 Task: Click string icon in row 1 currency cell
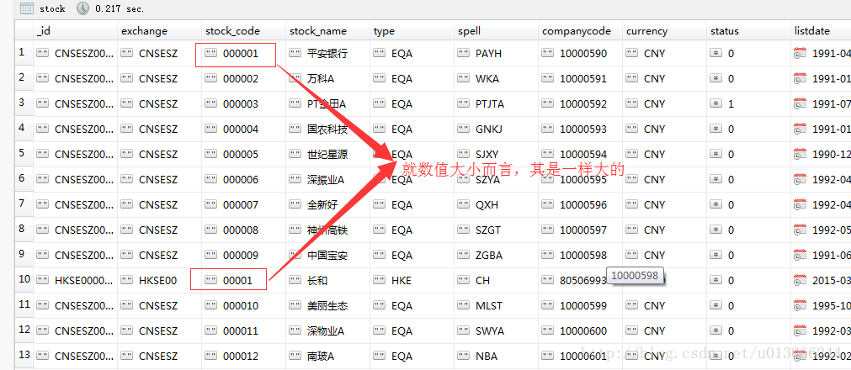[632, 53]
